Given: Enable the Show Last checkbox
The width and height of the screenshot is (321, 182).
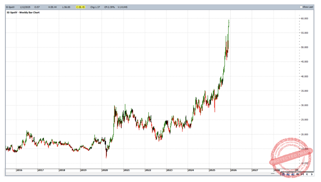Looking at the screenshot, I should pyautogui.click(x=301, y=7).
